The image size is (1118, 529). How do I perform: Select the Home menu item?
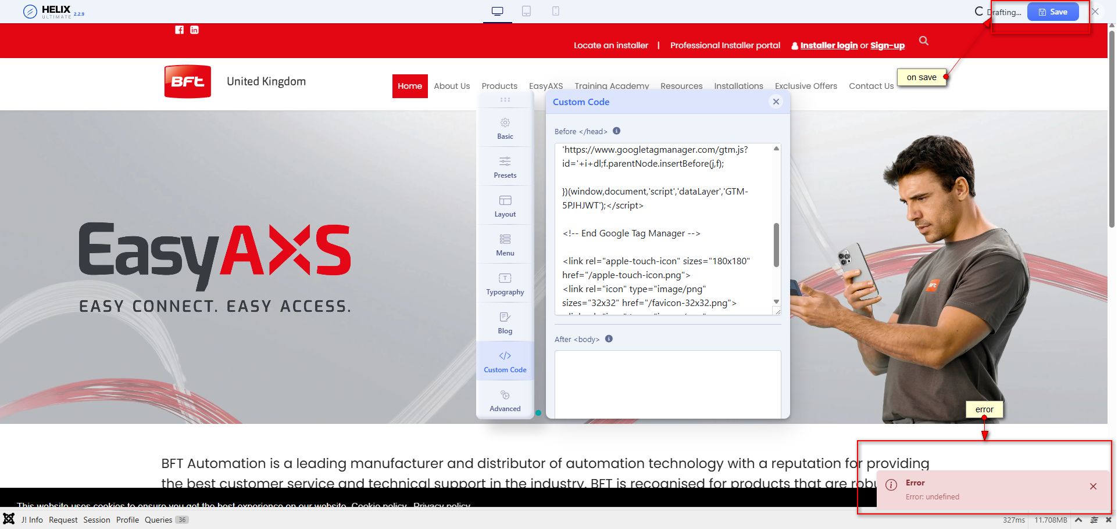click(x=410, y=86)
